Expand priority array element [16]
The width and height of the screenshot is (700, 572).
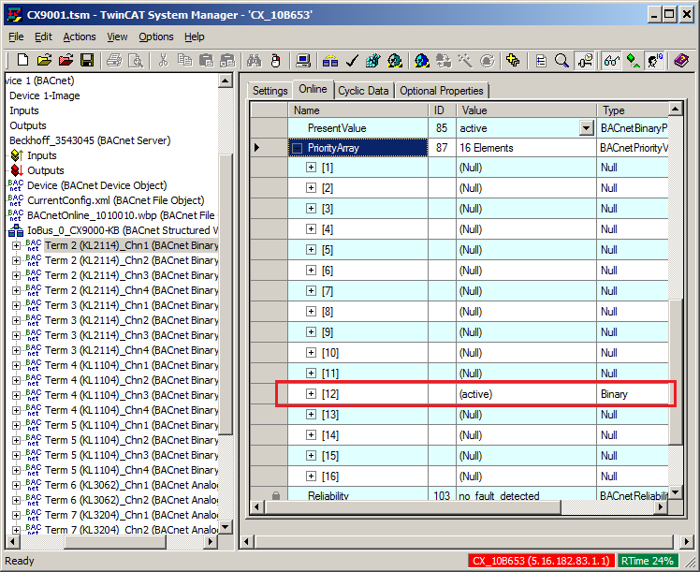tap(311, 476)
